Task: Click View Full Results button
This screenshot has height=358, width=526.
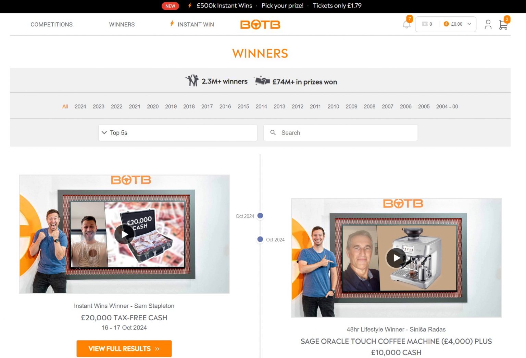Action: [x=124, y=348]
